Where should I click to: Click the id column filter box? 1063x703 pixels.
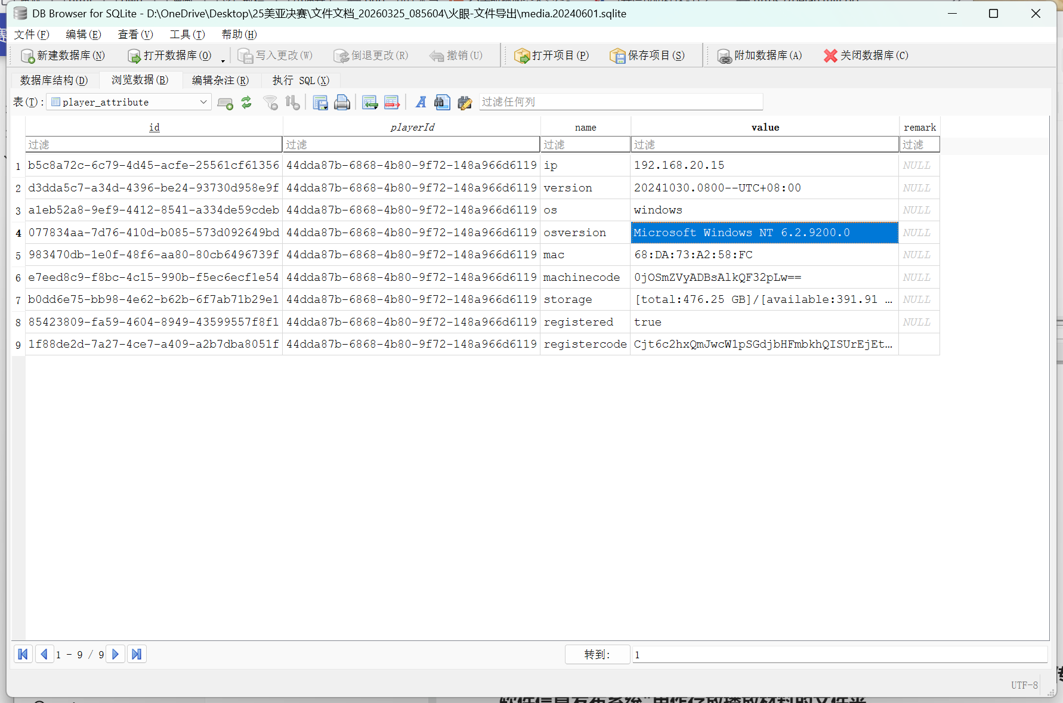pyautogui.click(x=154, y=144)
